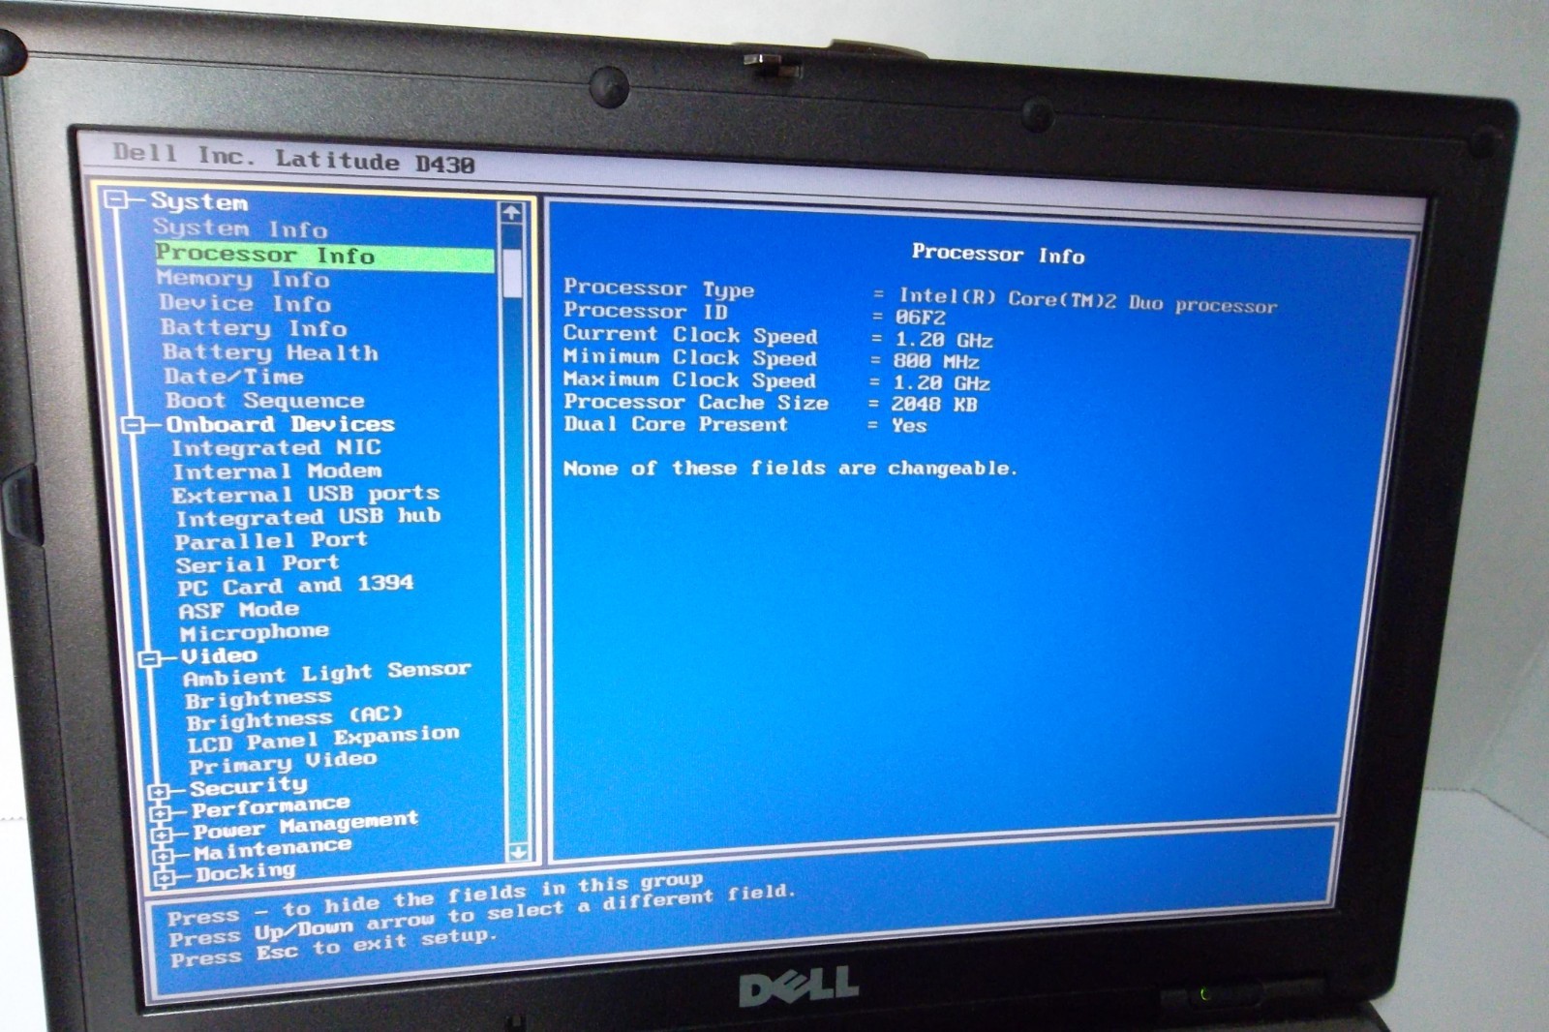This screenshot has width=1549, height=1032.
Task: Click the Maintenance group label
Action: click(273, 849)
